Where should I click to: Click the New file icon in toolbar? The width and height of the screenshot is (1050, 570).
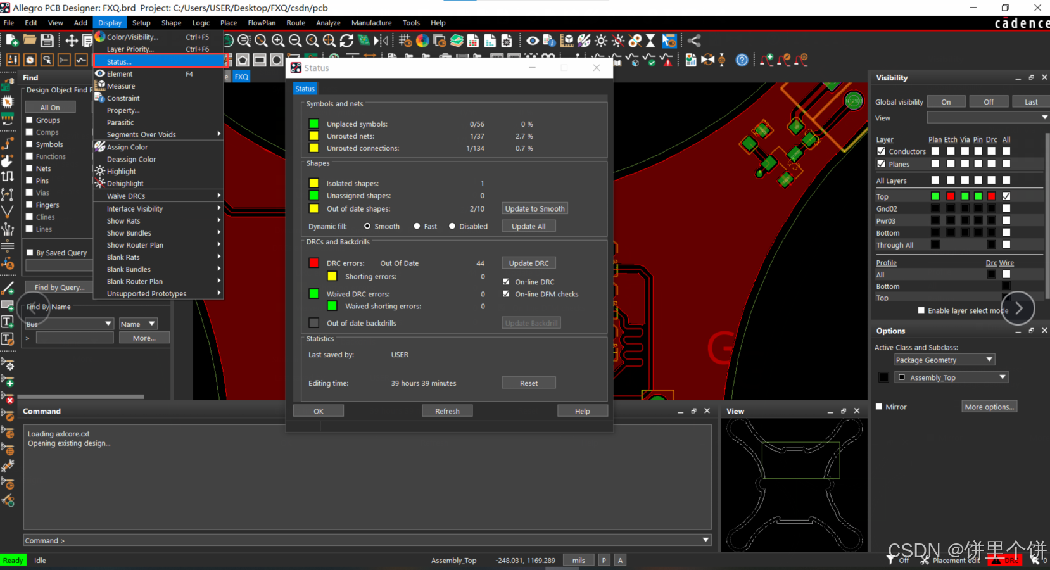12,41
